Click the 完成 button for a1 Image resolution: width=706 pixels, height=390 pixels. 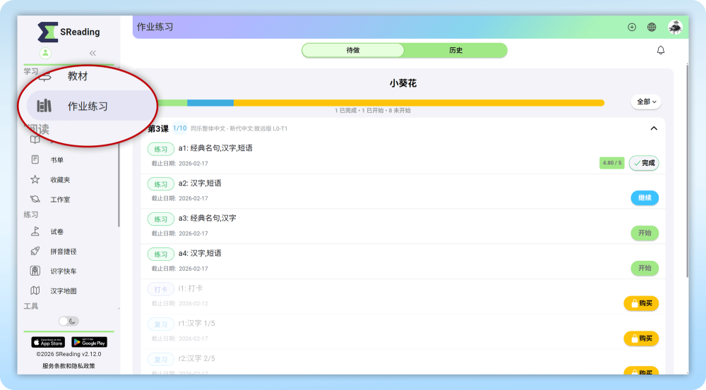coord(644,163)
